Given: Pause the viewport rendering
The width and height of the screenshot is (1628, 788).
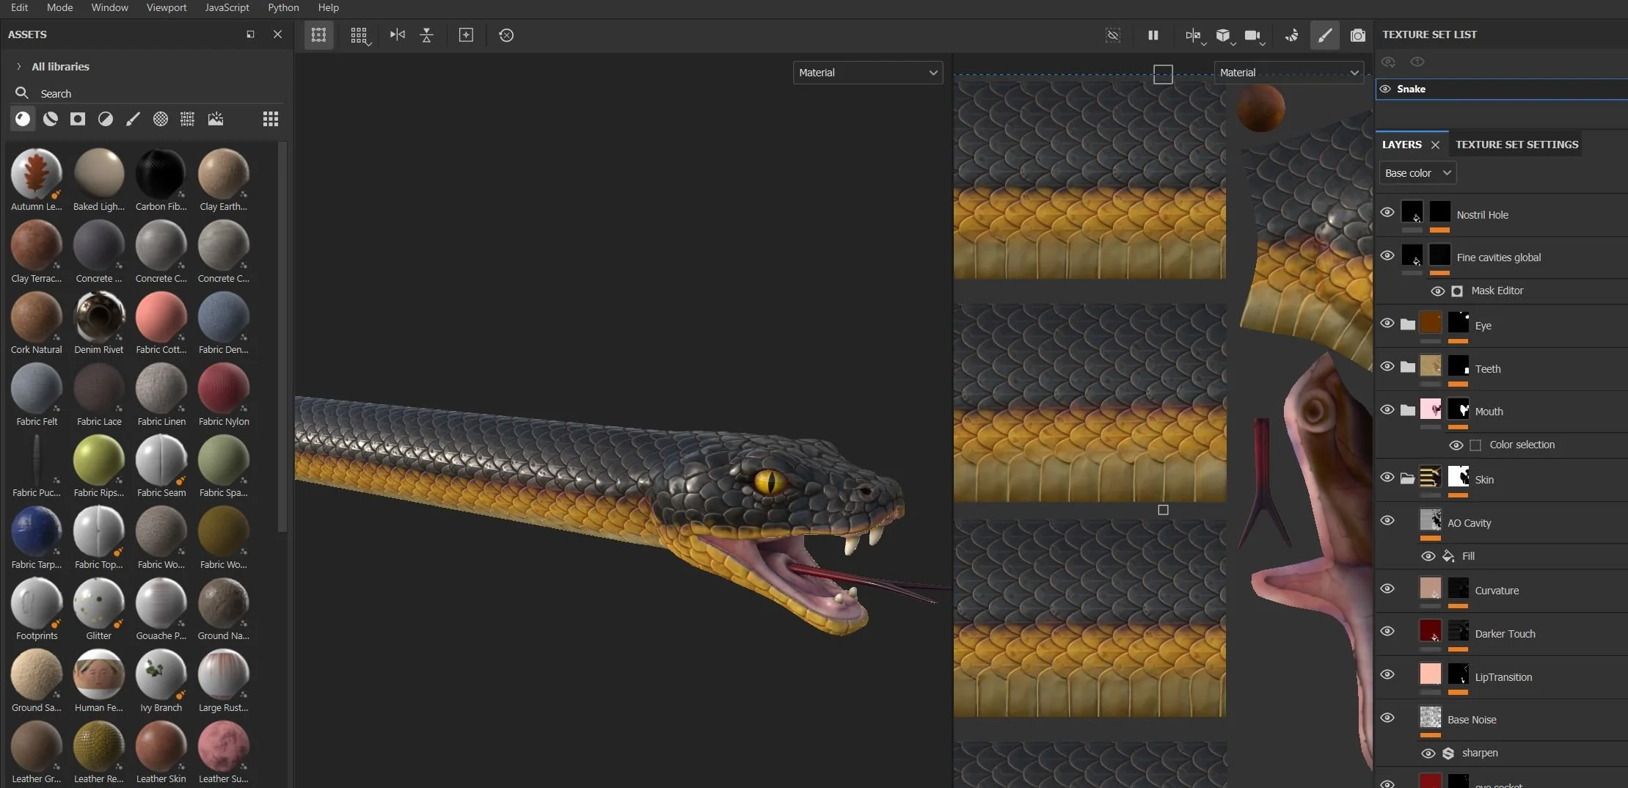Looking at the screenshot, I should [1153, 35].
